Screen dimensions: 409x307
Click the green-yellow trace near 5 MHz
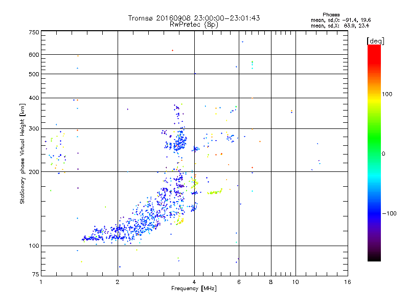click(215, 192)
